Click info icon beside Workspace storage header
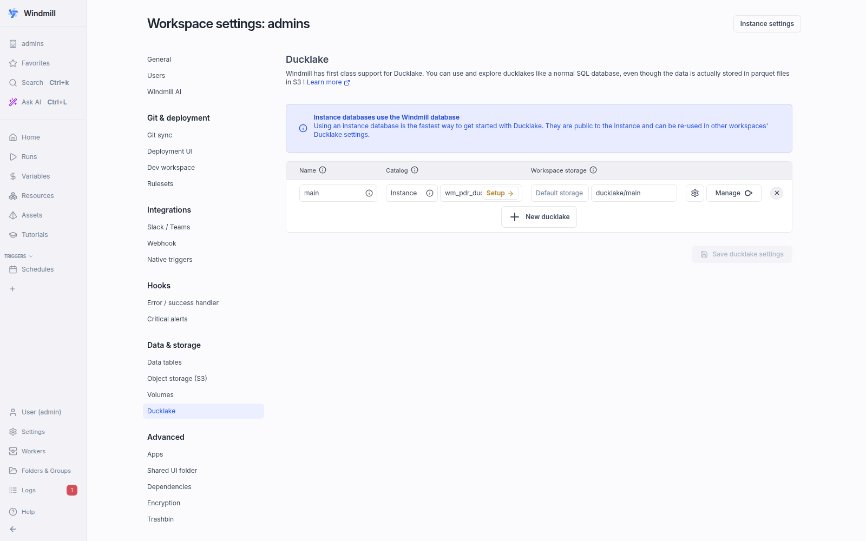 pos(593,170)
